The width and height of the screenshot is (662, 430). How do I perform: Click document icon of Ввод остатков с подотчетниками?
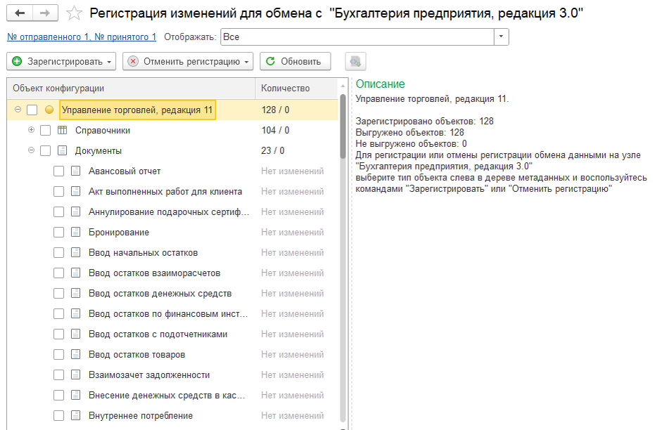coord(75,334)
